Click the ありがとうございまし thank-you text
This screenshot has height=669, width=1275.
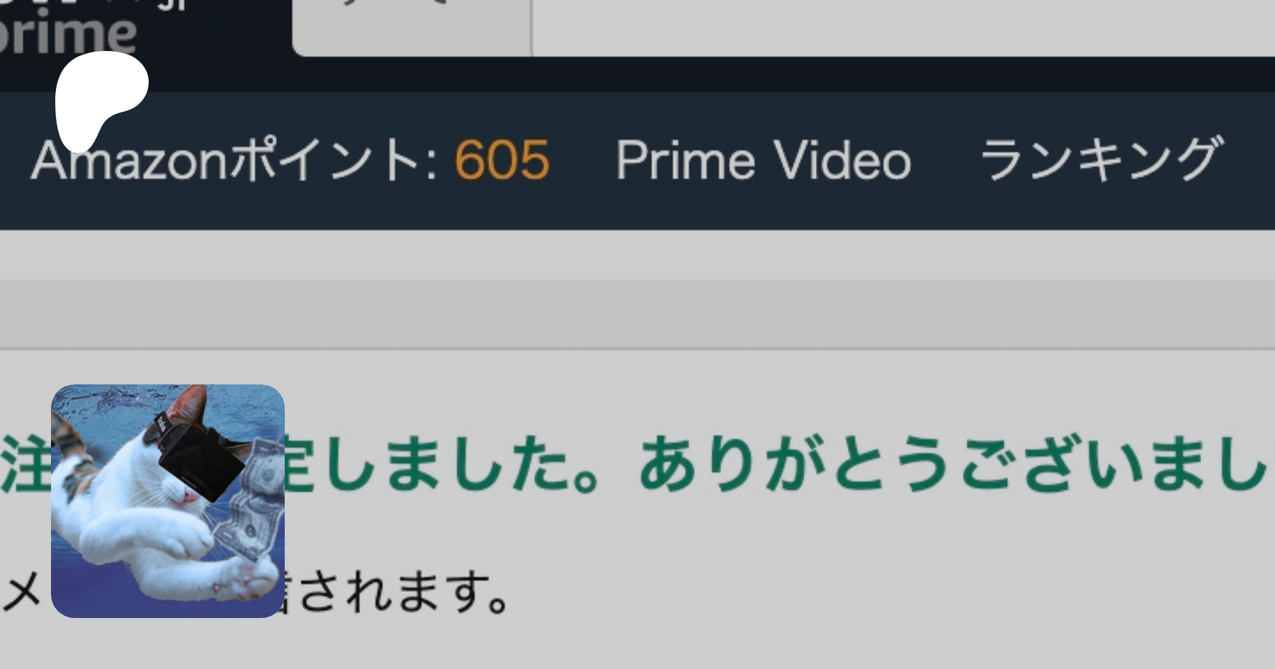coord(953,464)
